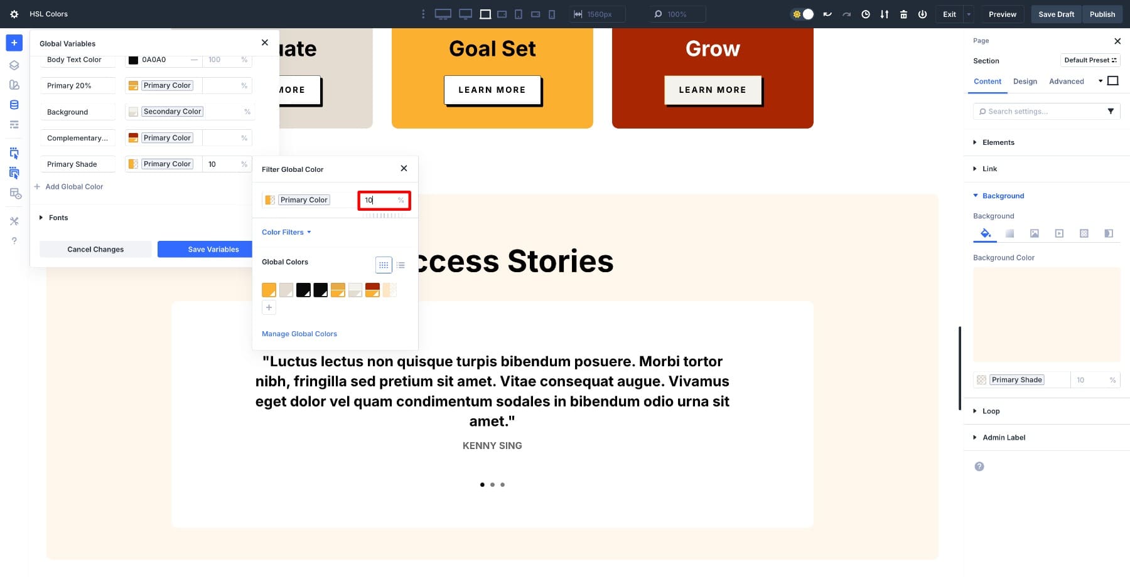Switch global colors to list view
This screenshot has height=577, width=1130.
pos(401,265)
